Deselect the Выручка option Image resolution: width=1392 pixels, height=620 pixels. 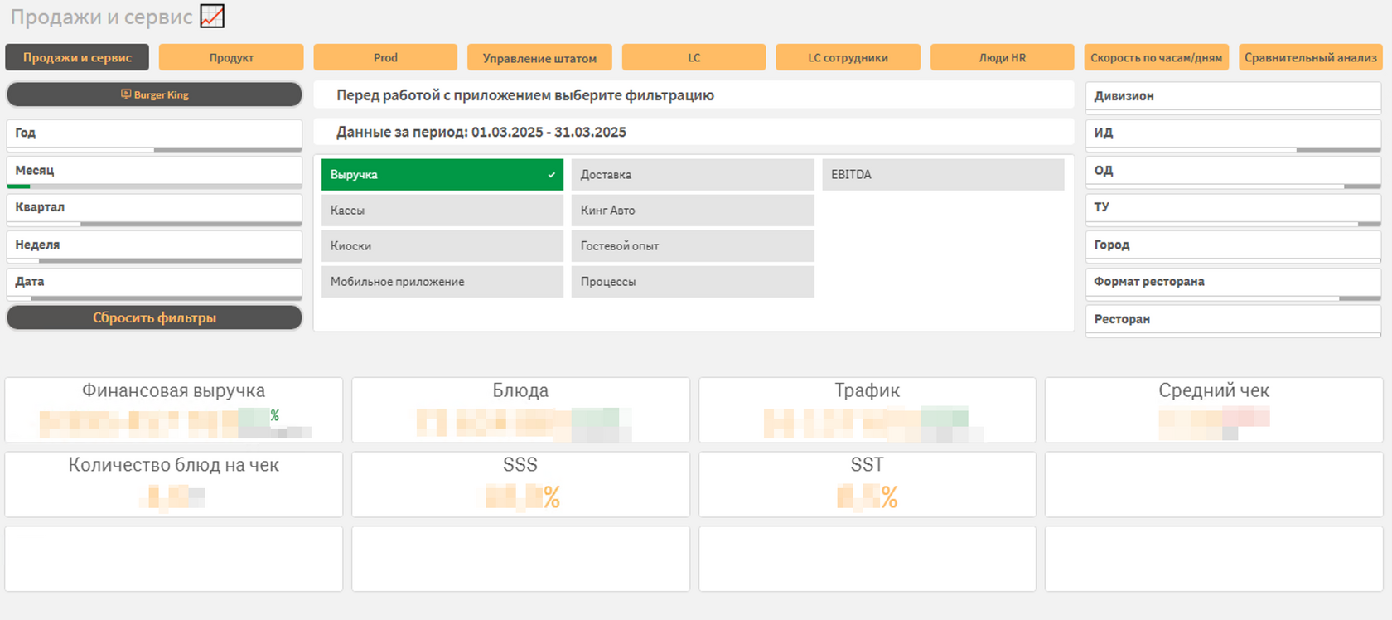pos(442,175)
